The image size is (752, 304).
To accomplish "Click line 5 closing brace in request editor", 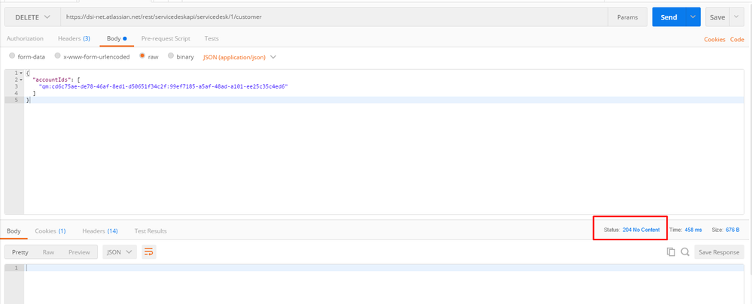I will click(x=28, y=100).
